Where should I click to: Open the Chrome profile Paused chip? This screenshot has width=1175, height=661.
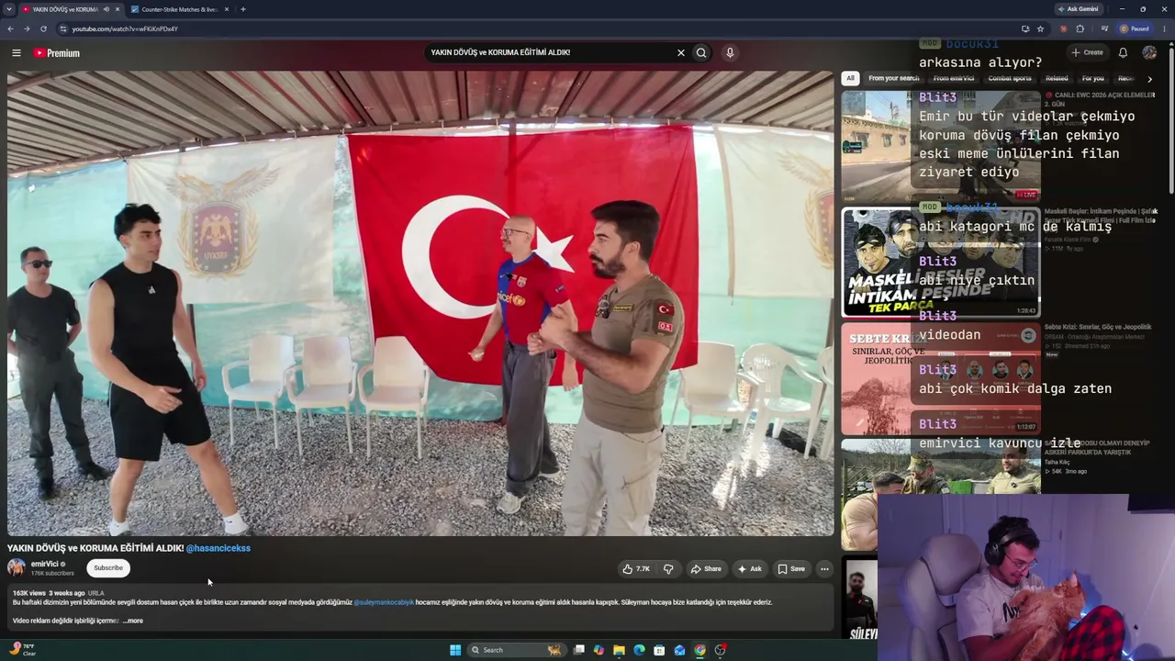(x=1135, y=28)
